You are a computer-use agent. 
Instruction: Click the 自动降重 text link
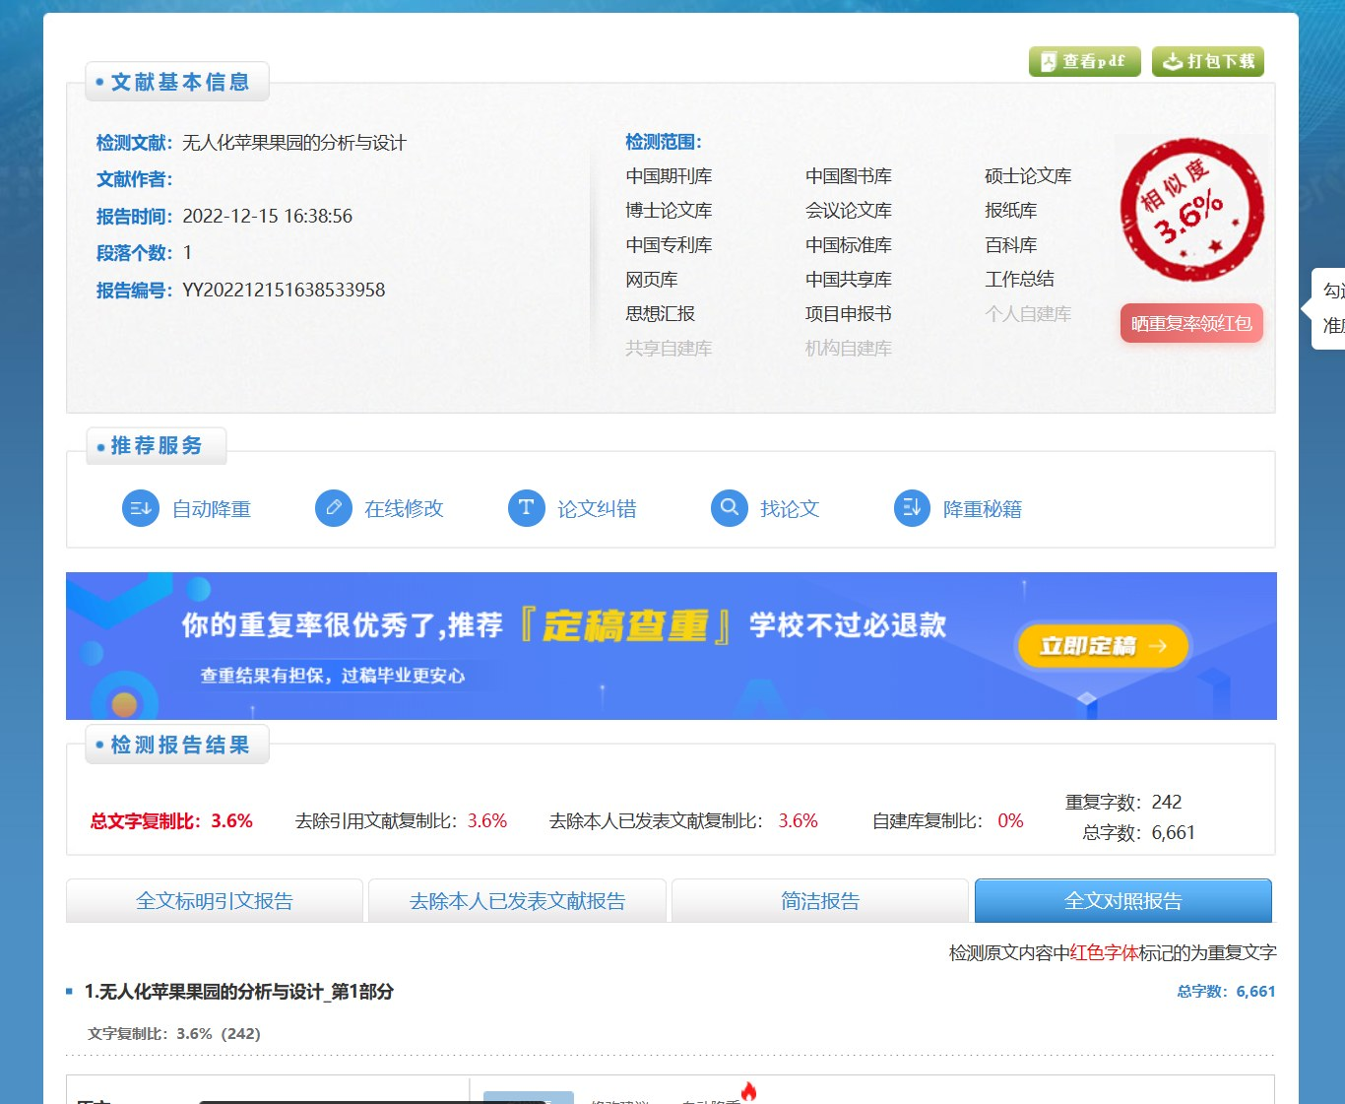point(212,509)
